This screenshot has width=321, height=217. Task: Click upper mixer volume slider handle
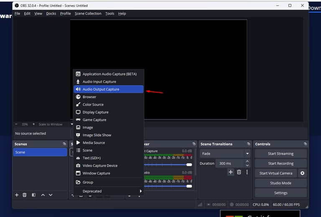(189, 165)
